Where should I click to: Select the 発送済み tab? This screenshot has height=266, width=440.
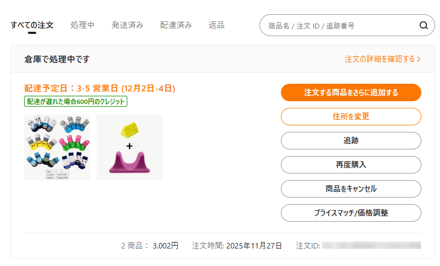click(127, 25)
